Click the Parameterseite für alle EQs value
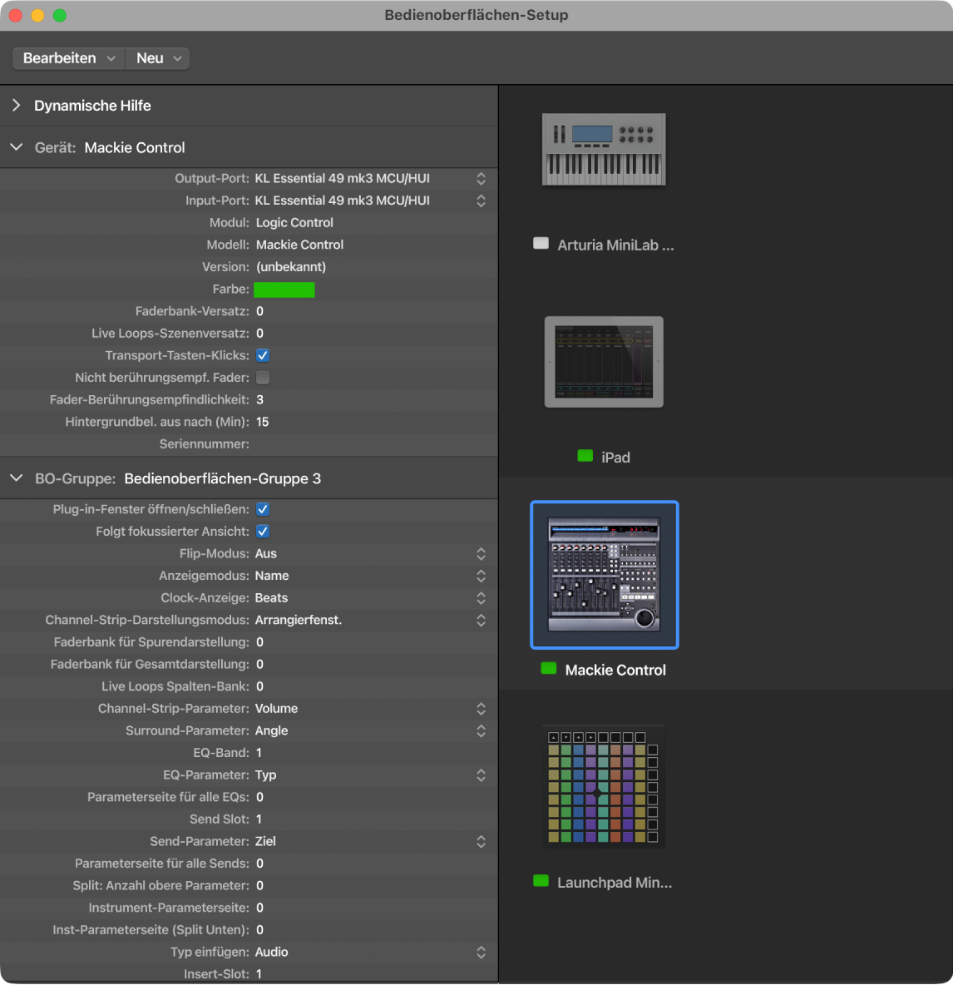 pos(260,797)
